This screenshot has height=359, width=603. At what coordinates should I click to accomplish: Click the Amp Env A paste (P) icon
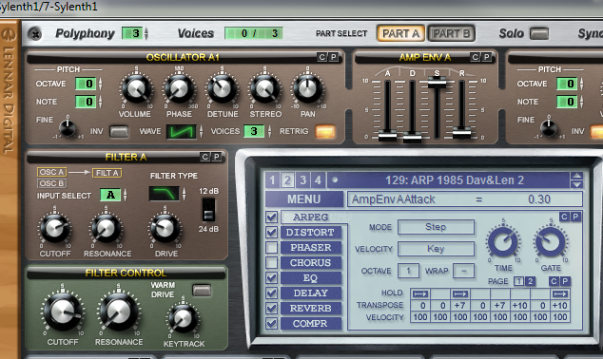(x=486, y=57)
